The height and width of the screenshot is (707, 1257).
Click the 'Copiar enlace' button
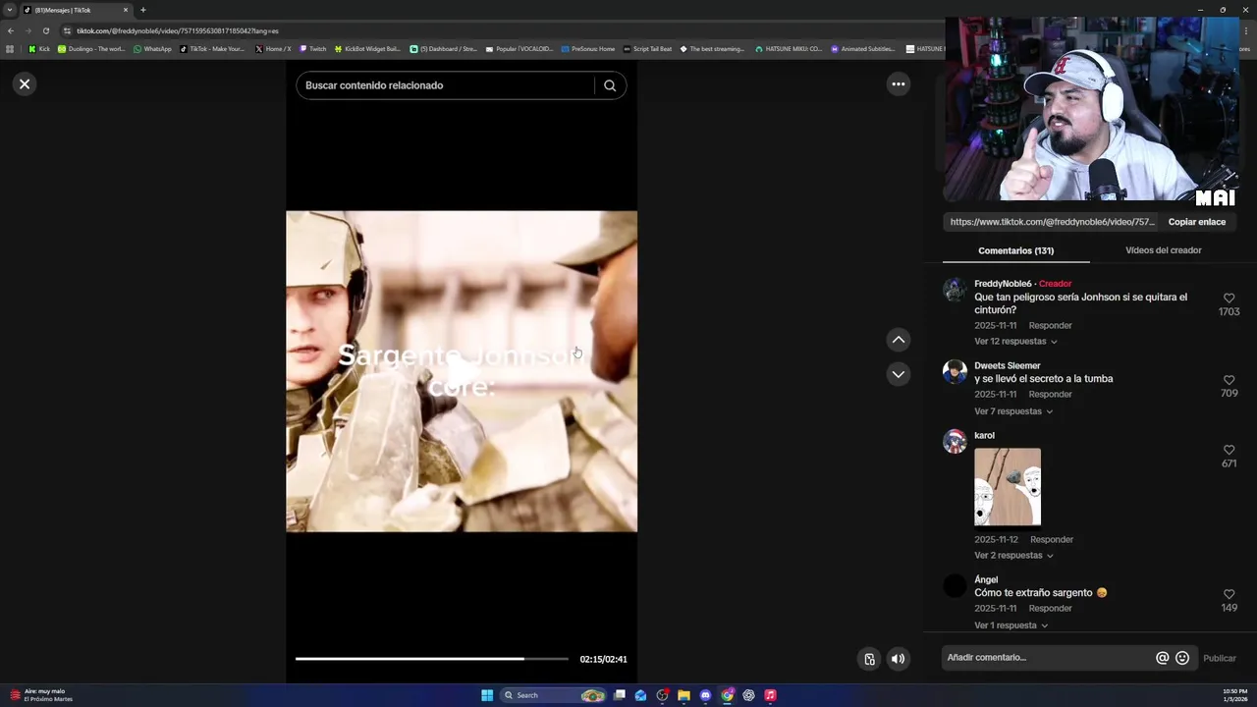pyautogui.click(x=1196, y=222)
